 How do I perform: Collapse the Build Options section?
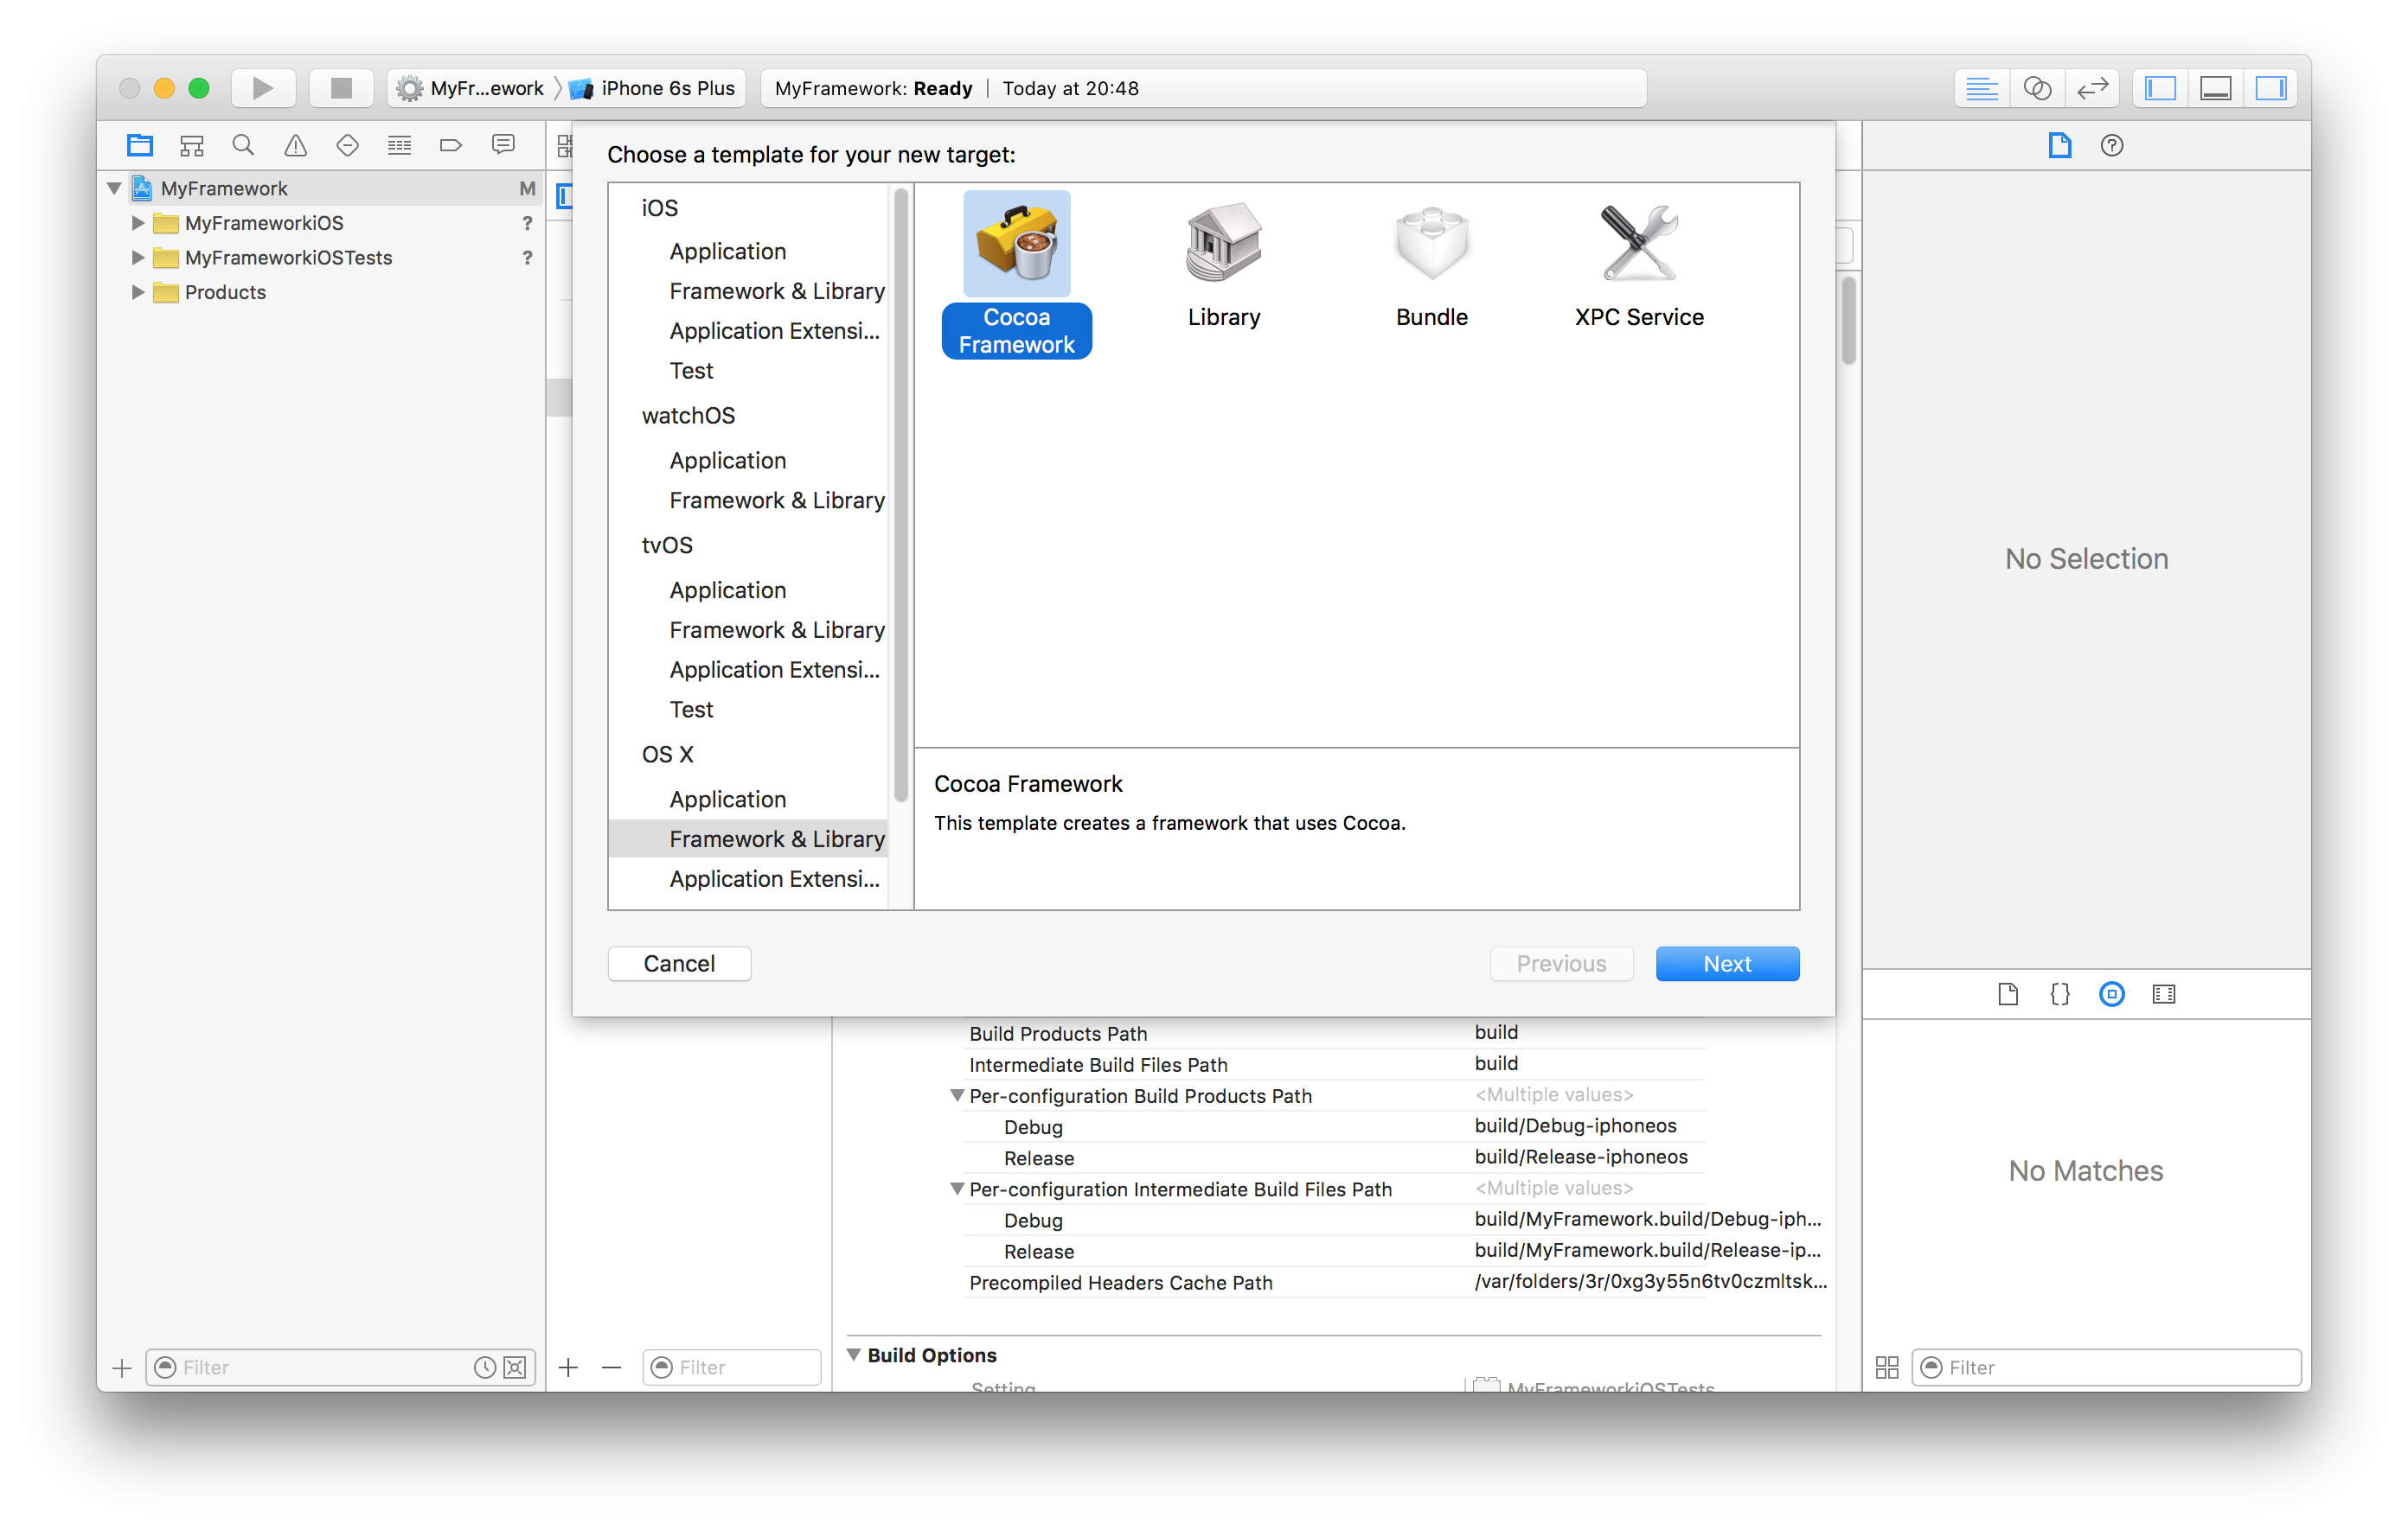pyautogui.click(x=854, y=1355)
